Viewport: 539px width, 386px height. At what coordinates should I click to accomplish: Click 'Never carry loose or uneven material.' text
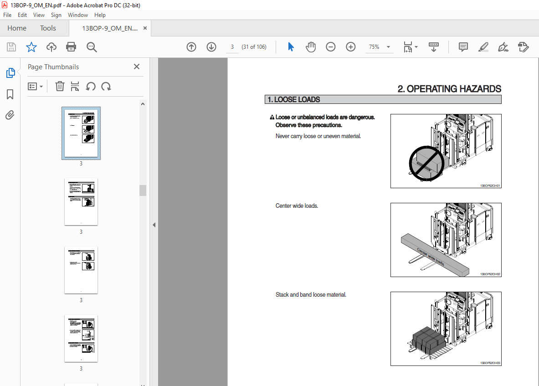tap(318, 136)
